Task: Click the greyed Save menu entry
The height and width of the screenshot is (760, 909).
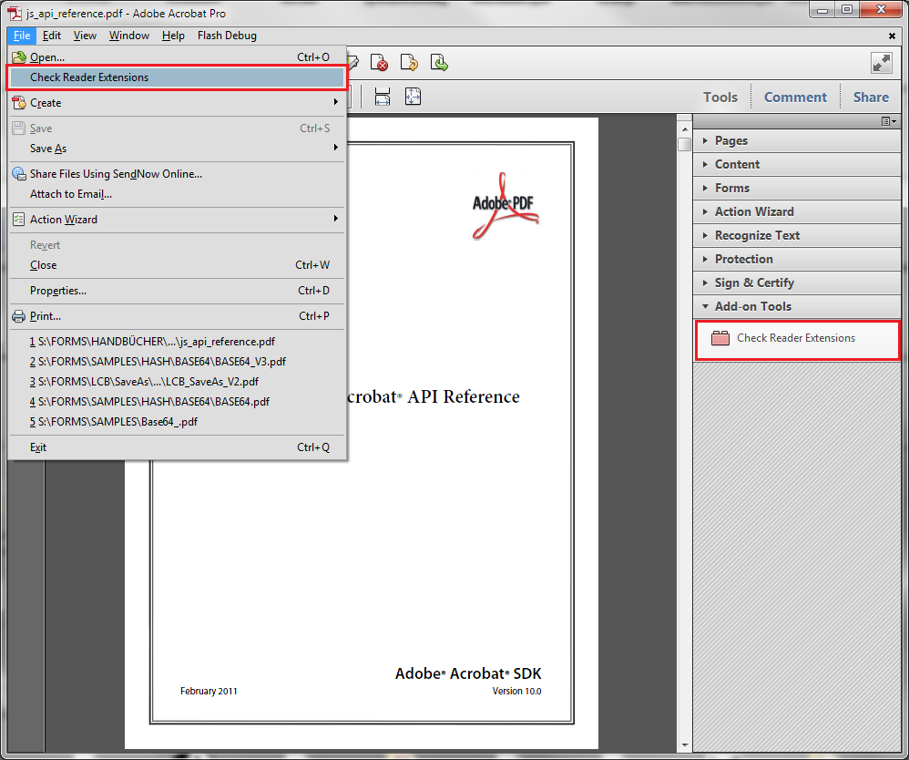Action: click(x=178, y=128)
